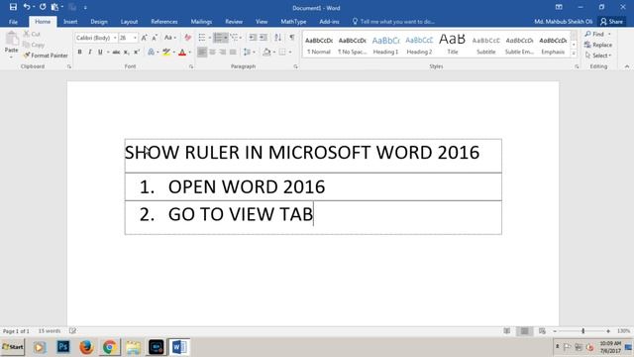Open the Select dropdown in Editing

[x=598, y=56]
